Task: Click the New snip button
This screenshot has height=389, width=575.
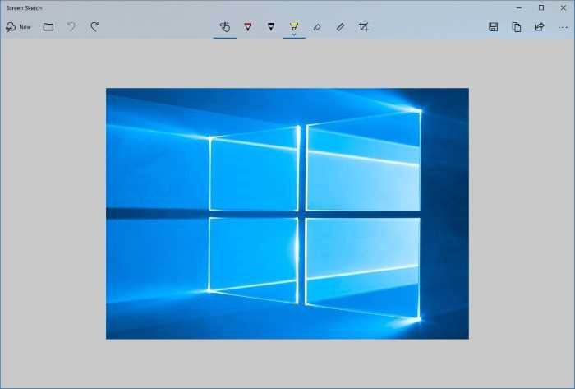Action: [x=18, y=27]
